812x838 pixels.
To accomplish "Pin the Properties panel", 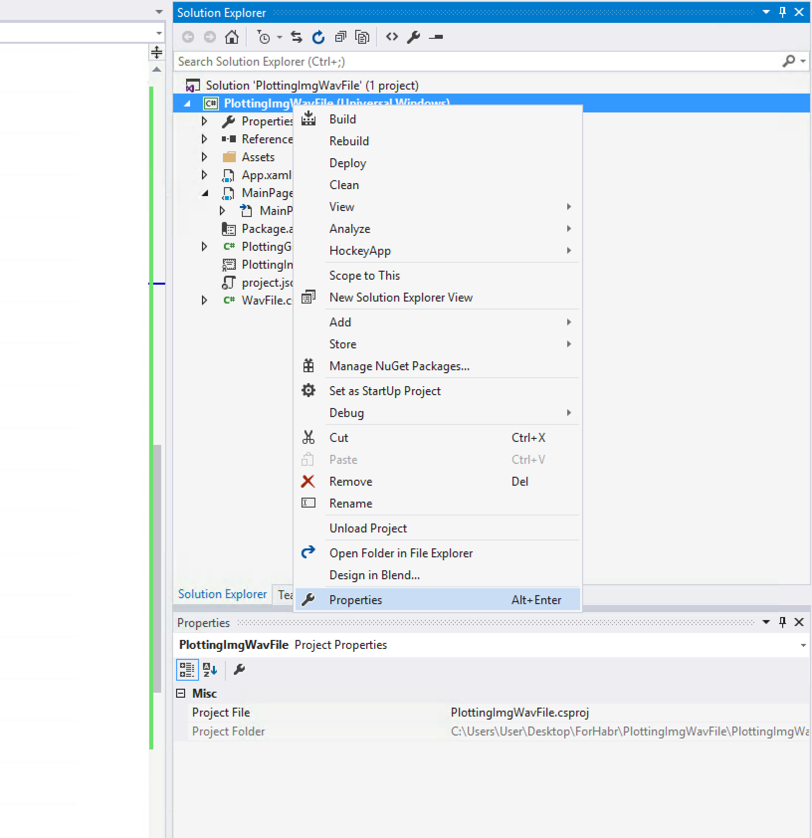I will coord(783,622).
